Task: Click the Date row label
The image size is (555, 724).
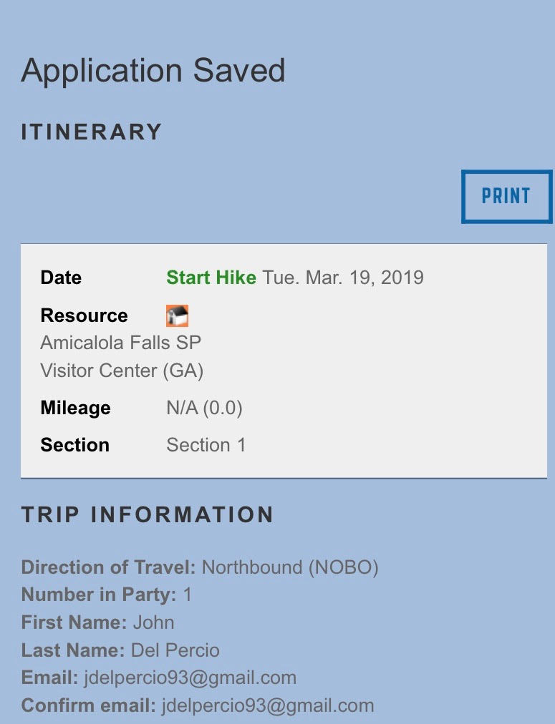Action: [61, 278]
